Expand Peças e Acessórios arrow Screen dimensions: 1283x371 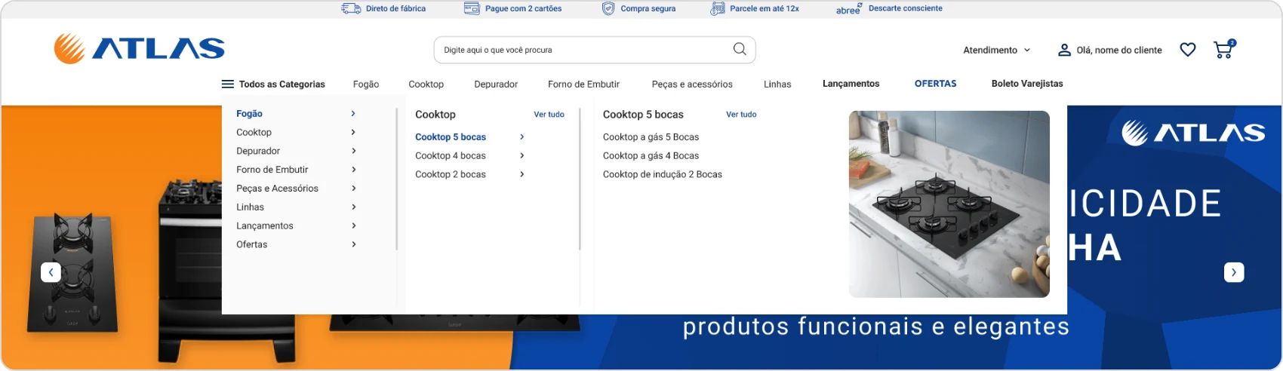coord(353,189)
